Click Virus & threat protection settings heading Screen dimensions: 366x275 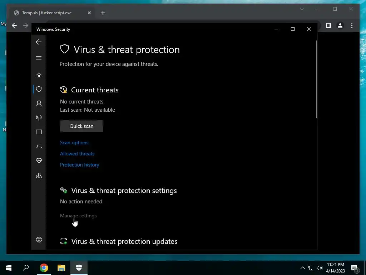[x=124, y=190]
